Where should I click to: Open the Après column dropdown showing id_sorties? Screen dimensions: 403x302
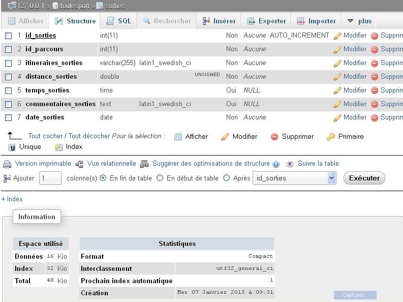tap(294, 178)
